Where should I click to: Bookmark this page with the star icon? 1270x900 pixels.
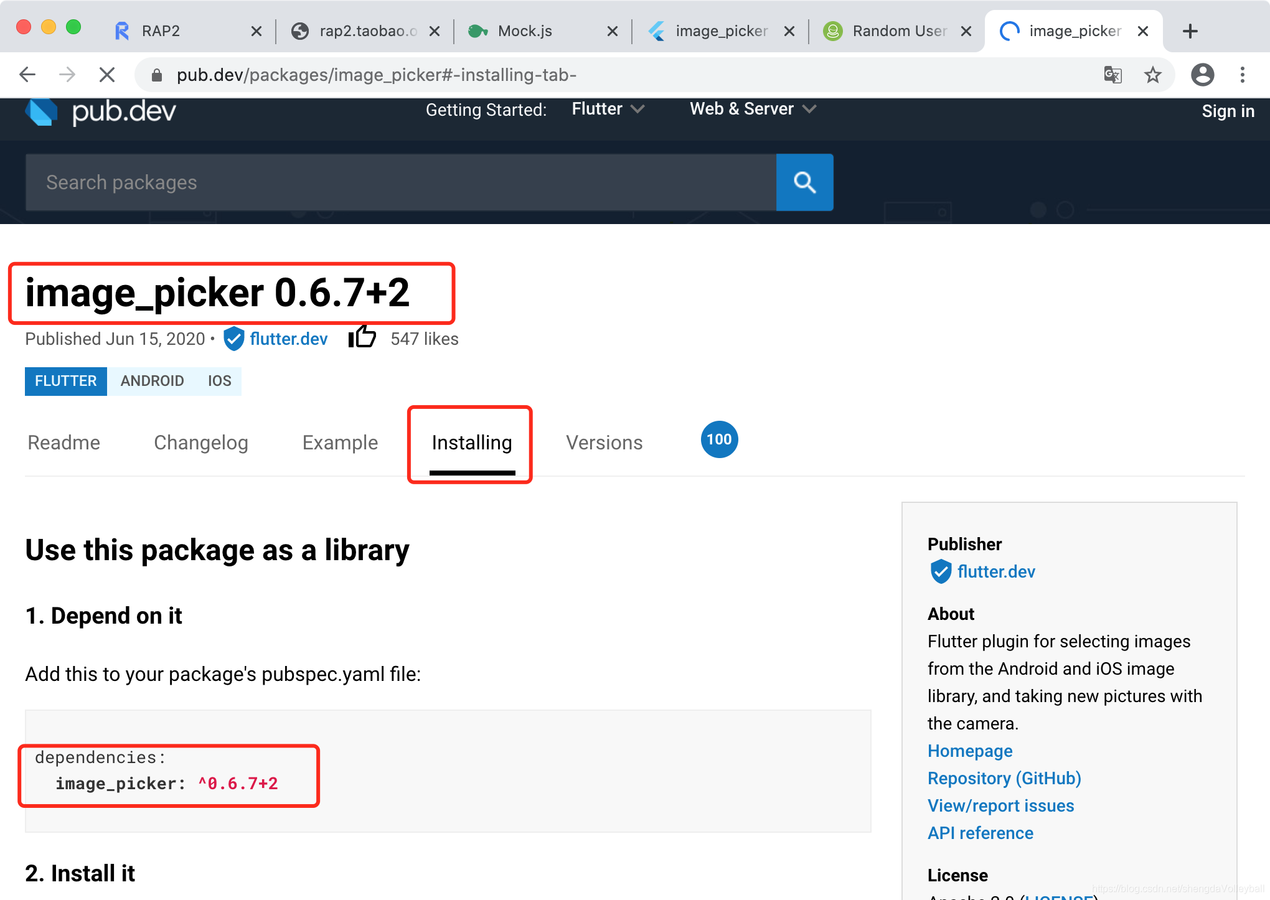(x=1152, y=75)
